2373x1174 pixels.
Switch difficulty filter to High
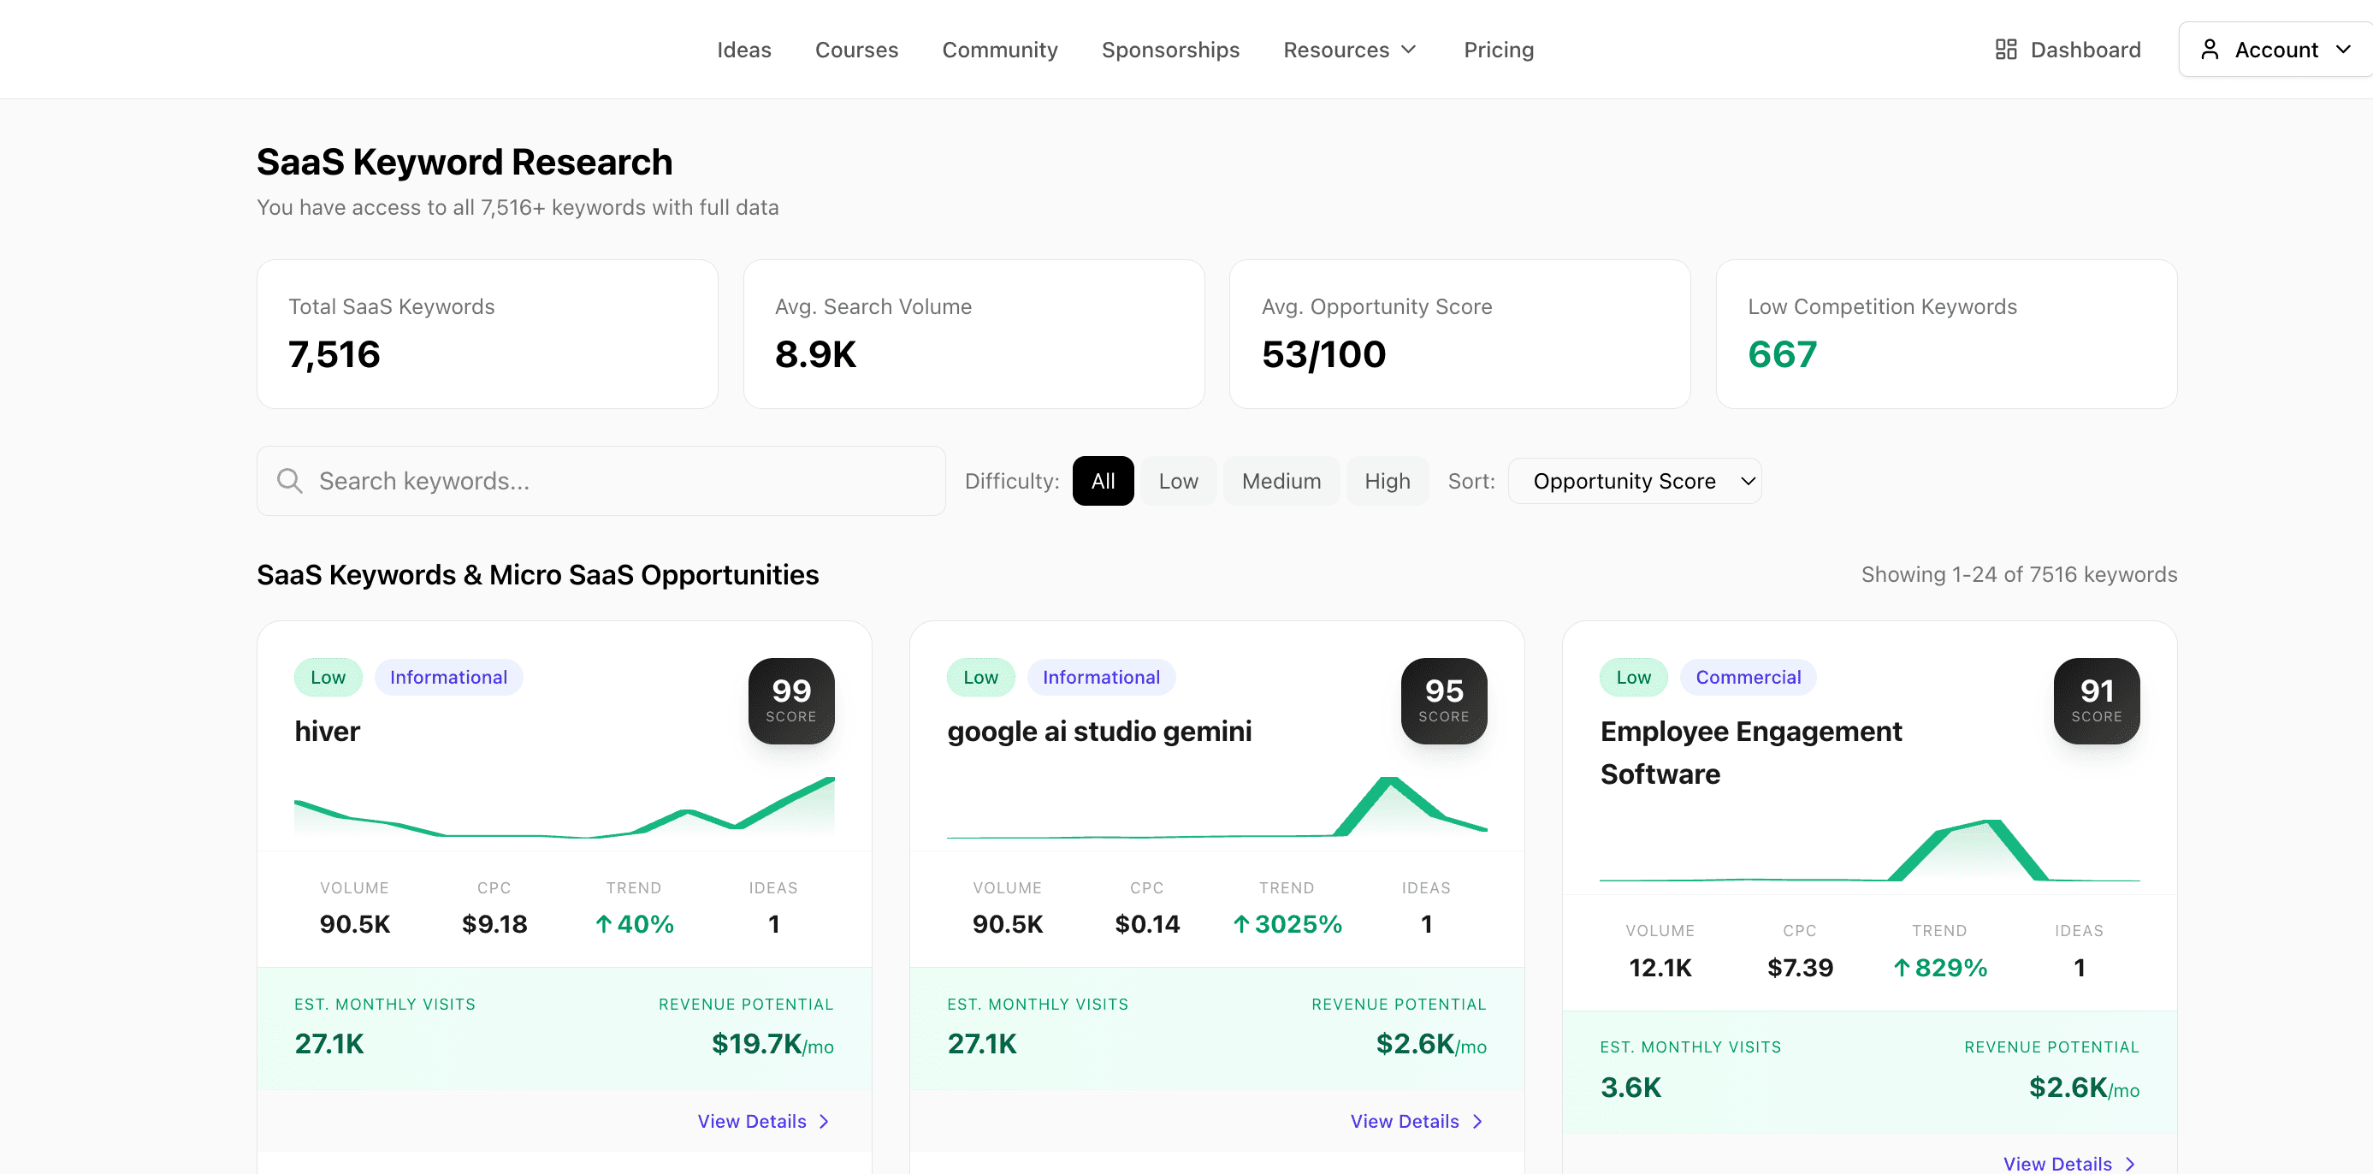tap(1388, 480)
